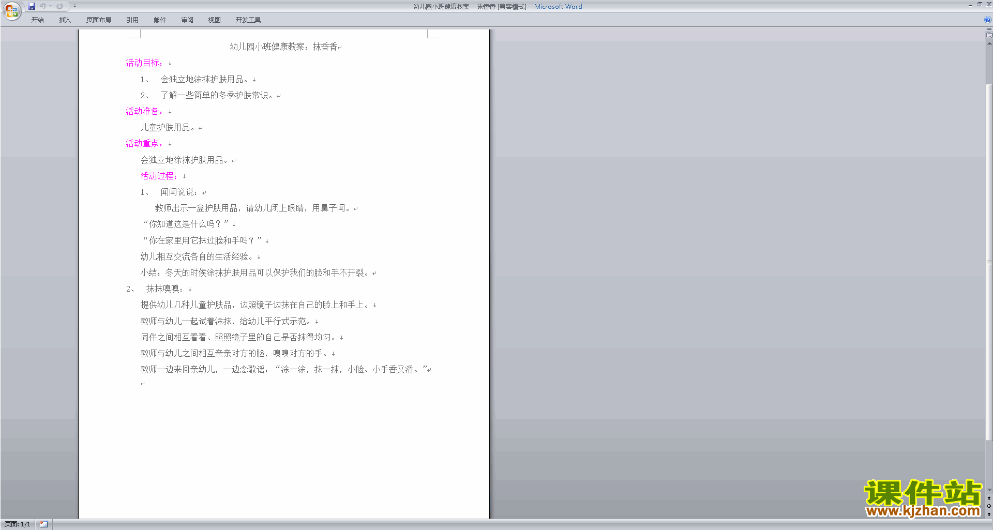
Task: Toggle the ruler icon above scrollbar
Action: pos(989,35)
